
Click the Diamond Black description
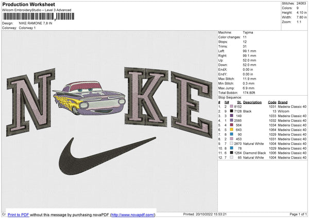tap(254, 153)
